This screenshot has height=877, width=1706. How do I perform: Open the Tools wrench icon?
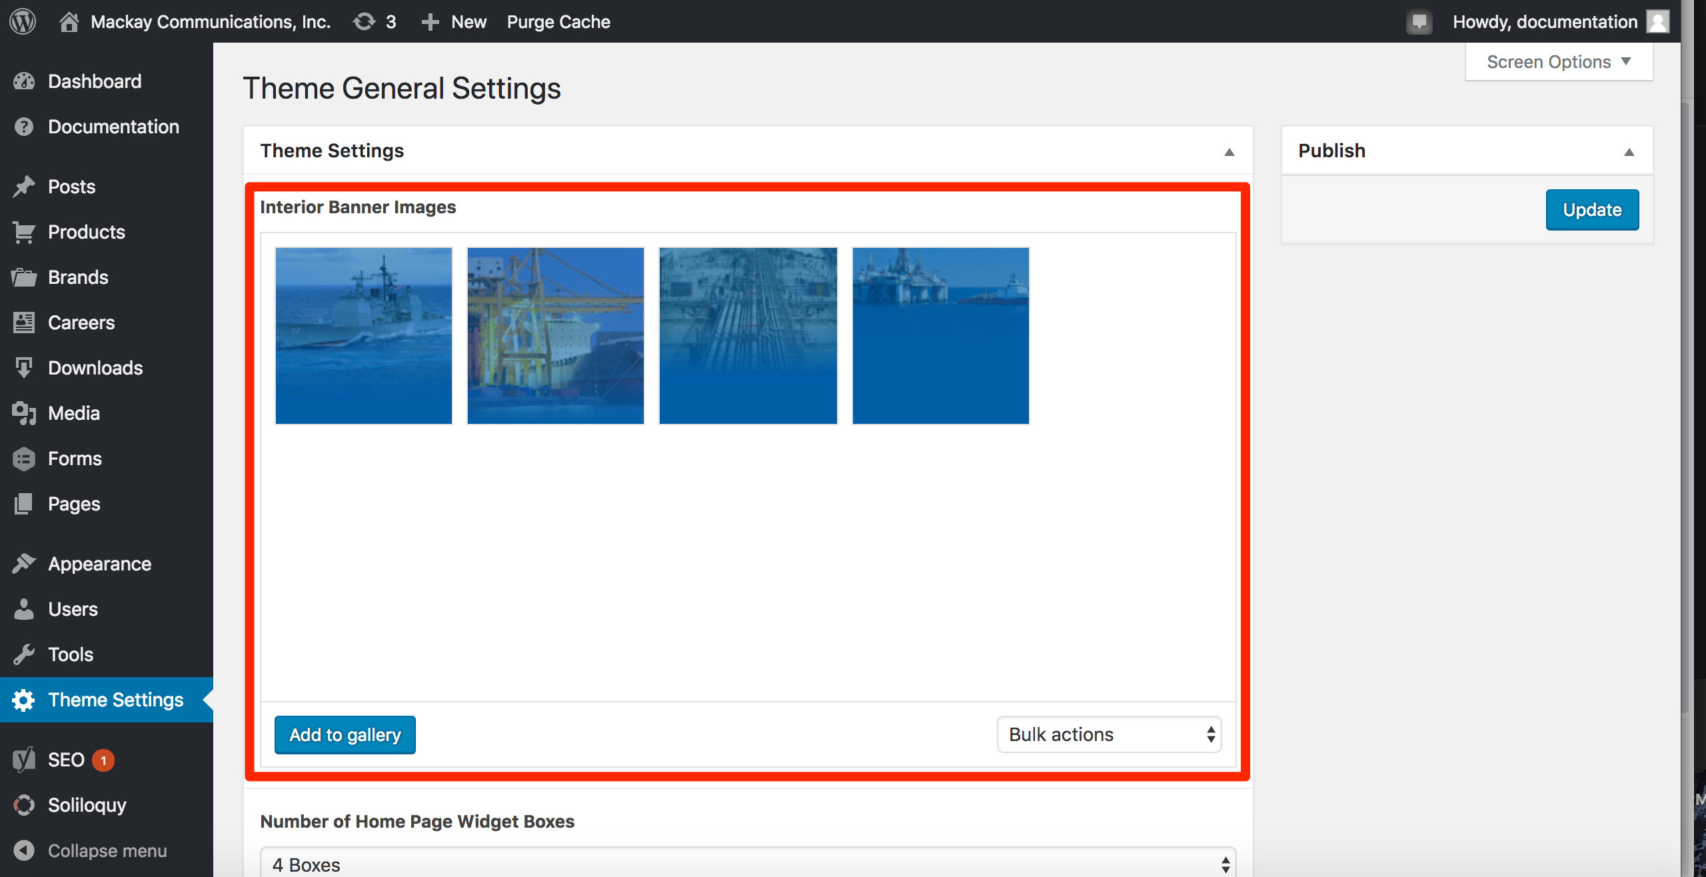24,654
